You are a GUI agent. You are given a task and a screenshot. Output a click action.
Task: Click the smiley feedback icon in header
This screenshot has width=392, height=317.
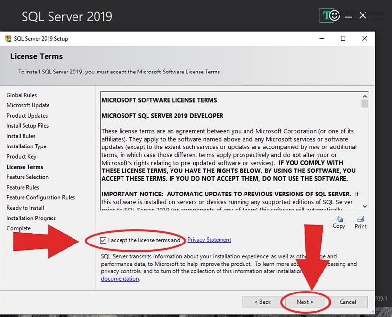[x=334, y=16]
